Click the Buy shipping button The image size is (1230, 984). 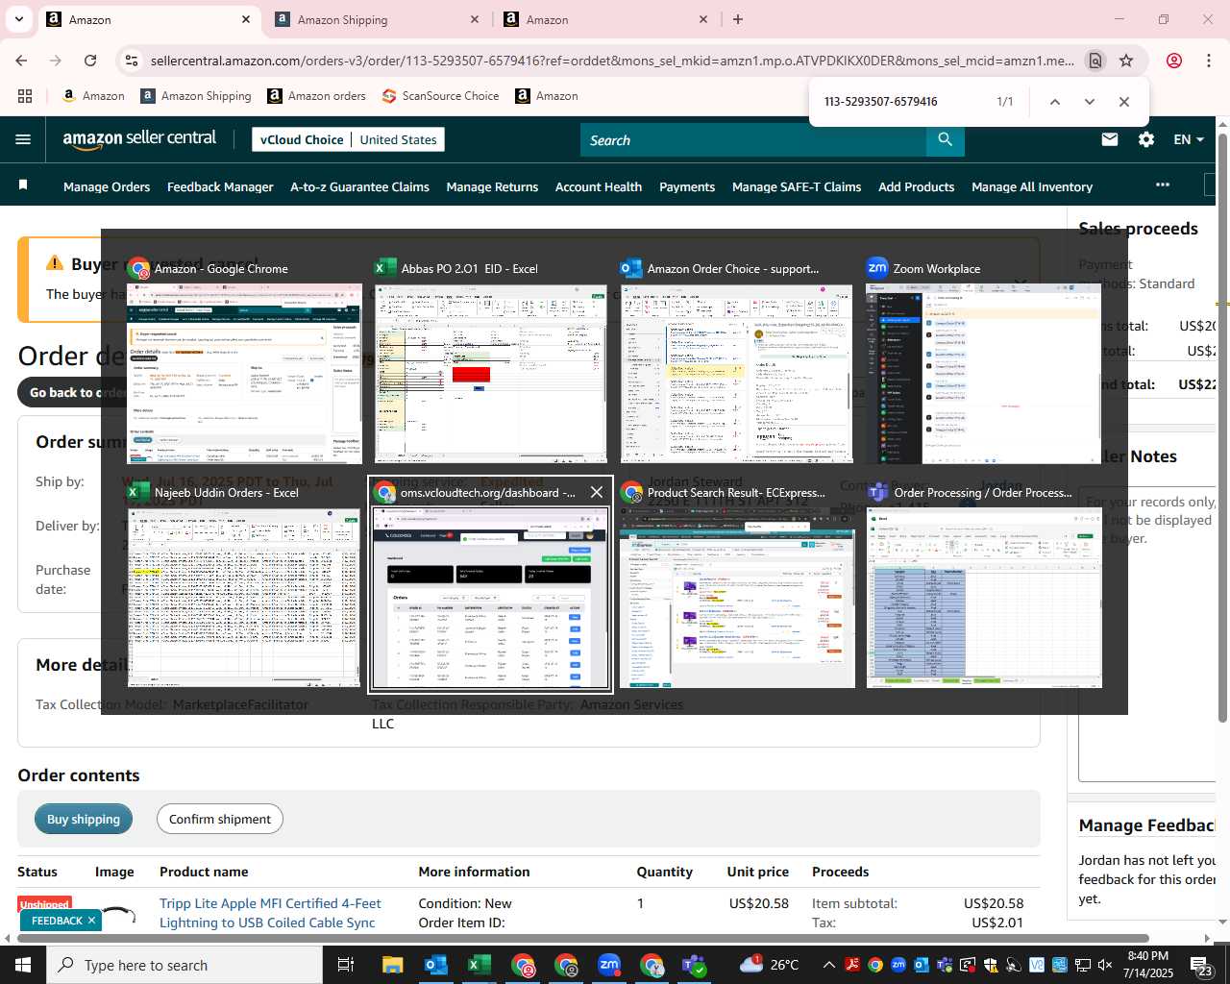(x=84, y=819)
